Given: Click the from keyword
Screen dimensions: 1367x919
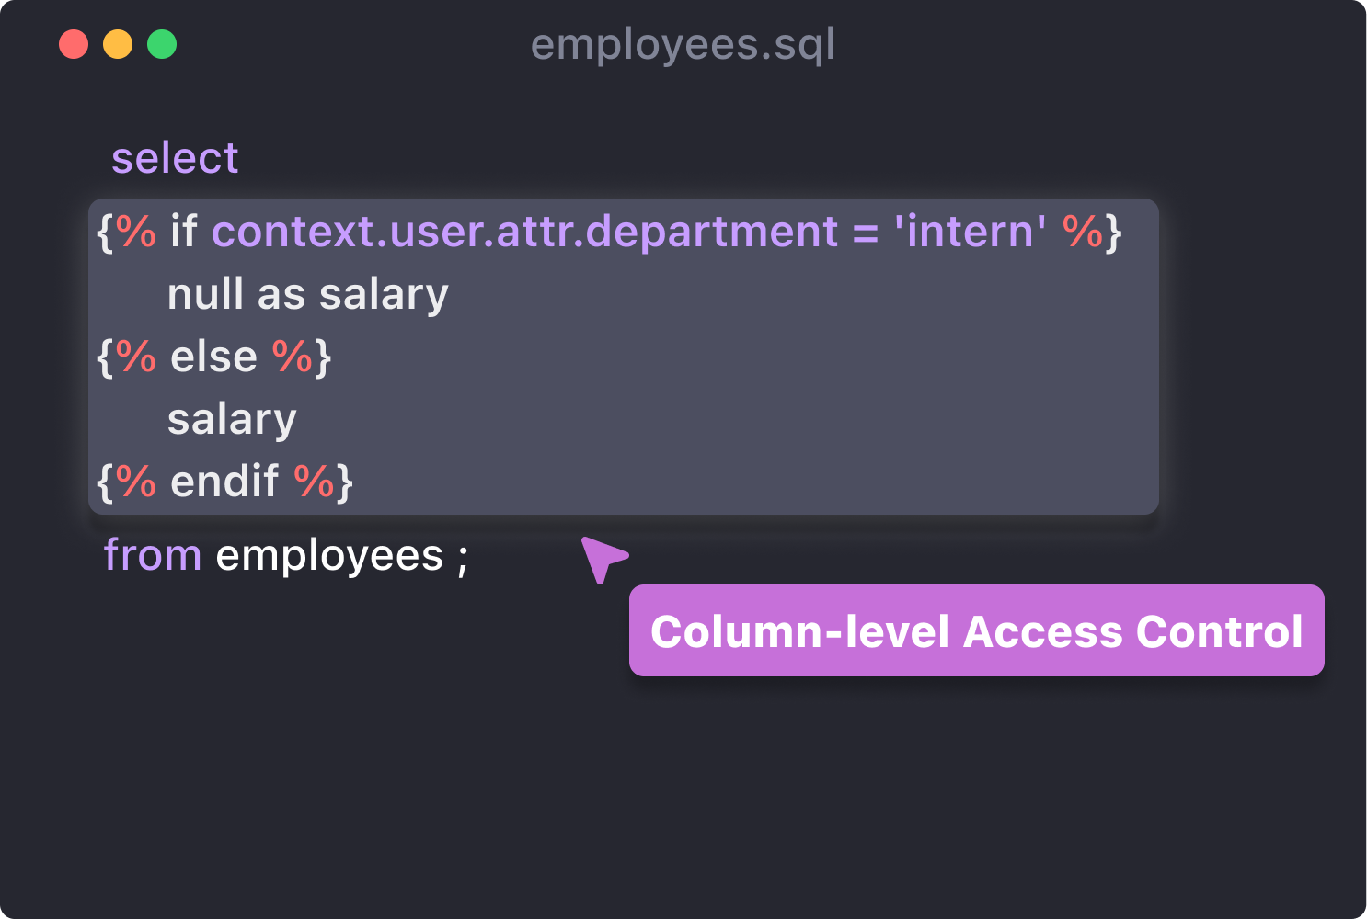Looking at the screenshot, I should pyautogui.click(x=153, y=555).
